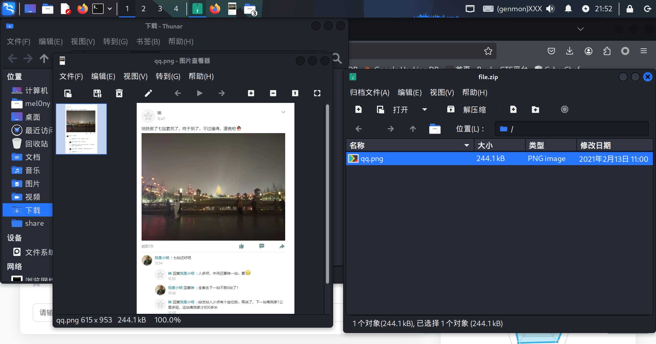This screenshot has height=344, width=656.
Task: Expand the chevron on the QQ post
Action: (283, 112)
